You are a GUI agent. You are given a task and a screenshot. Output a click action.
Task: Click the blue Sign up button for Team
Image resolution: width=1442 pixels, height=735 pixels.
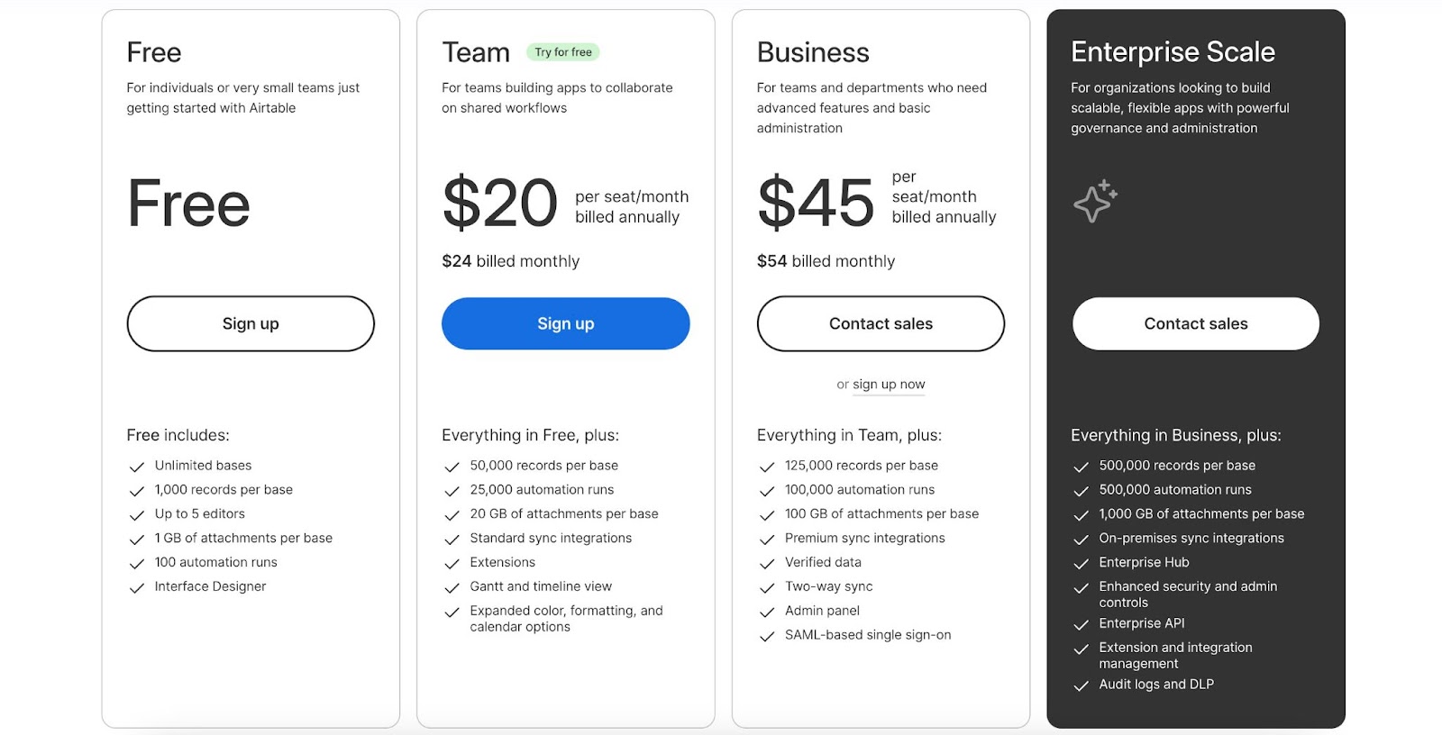(x=565, y=323)
